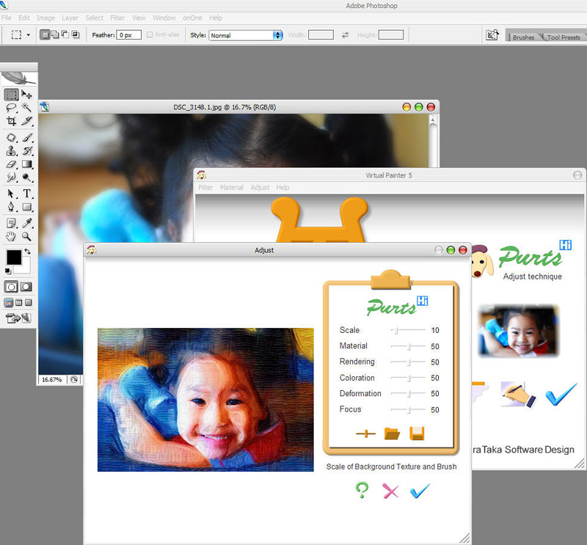Open Virtual Painter Adjust menu

(260, 188)
